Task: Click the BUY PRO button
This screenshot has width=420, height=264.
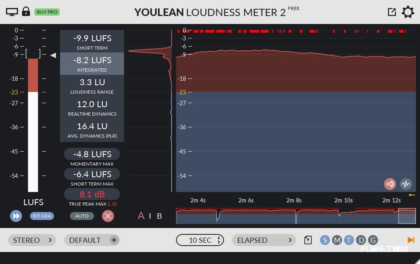Action: 47,12
